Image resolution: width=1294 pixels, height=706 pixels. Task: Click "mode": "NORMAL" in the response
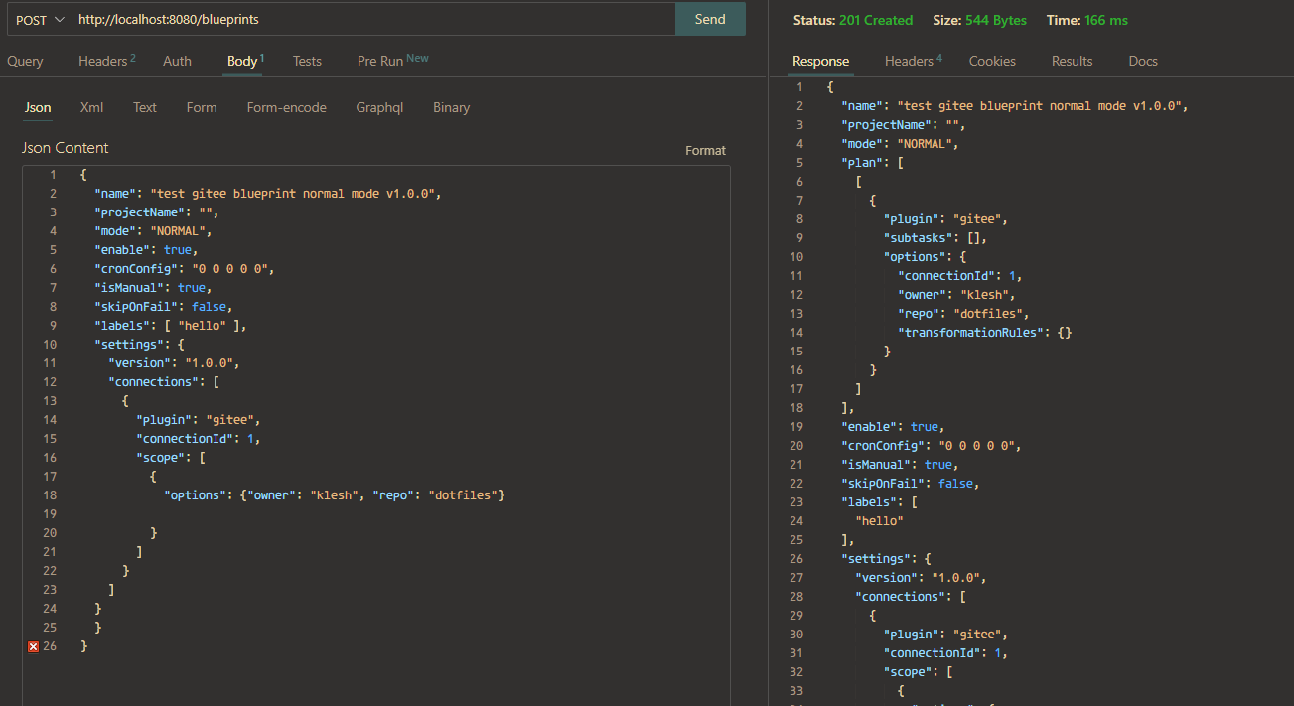902,144
